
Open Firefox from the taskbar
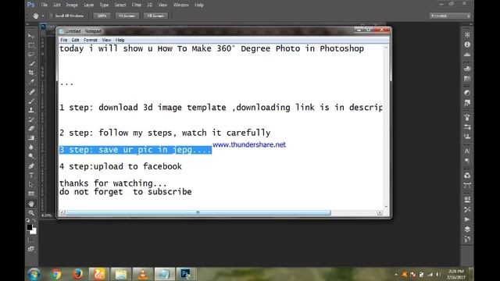(x=77, y=274)
